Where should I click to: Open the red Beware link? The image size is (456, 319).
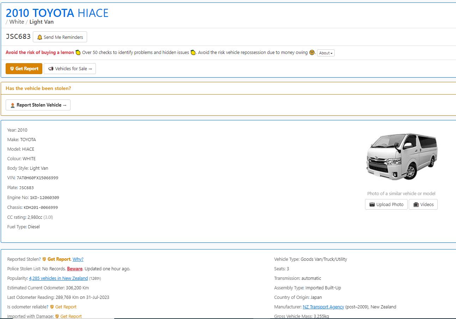tap(74, 269)
